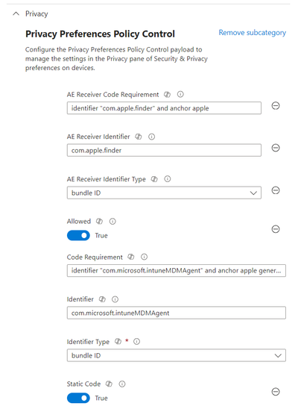Click Remove subcategory link
The width and height of the screenshot is (298, 412).
(x=253, y=33)
